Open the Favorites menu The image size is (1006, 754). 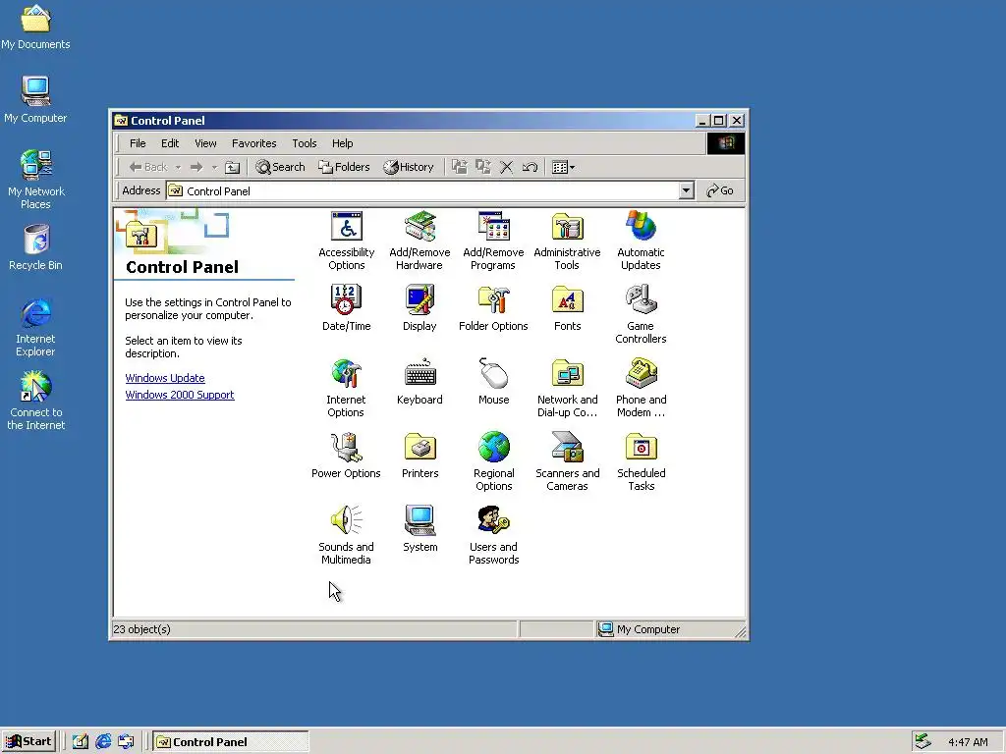click(254, 143)
